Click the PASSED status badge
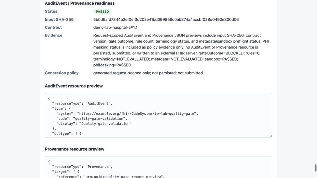 tap(102, 11)
